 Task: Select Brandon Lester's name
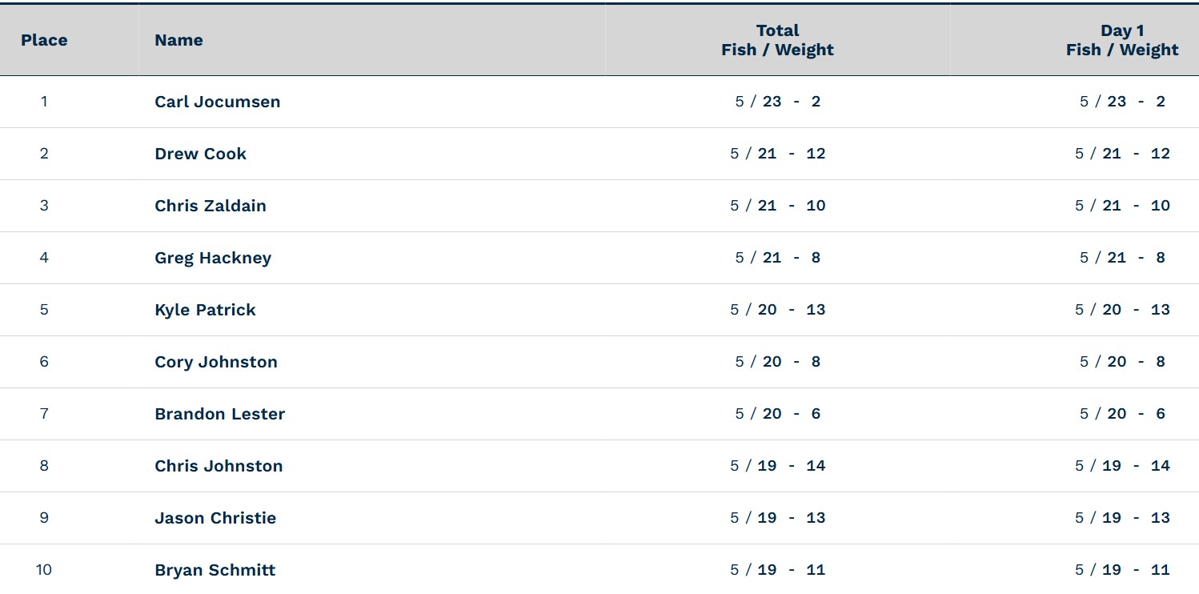click(x=219, y=414)
